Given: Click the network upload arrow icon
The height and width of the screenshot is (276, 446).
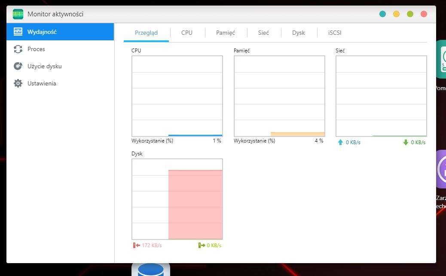Looking at the screenshot, I should pos(340,142).
